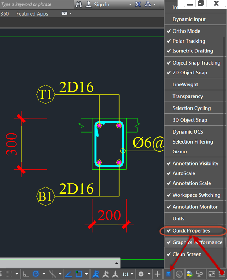Toggle Annotation Visibility icon in status bar

point(96,274)
